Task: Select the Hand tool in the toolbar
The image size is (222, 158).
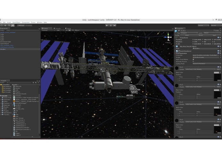Action: [2, 26]
